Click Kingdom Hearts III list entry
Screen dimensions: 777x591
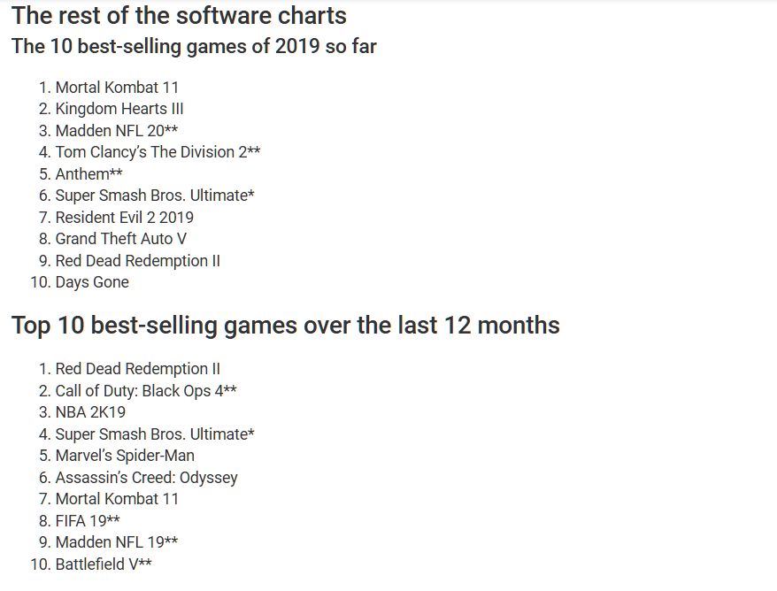pyautogui.click(x=119, y=109)
